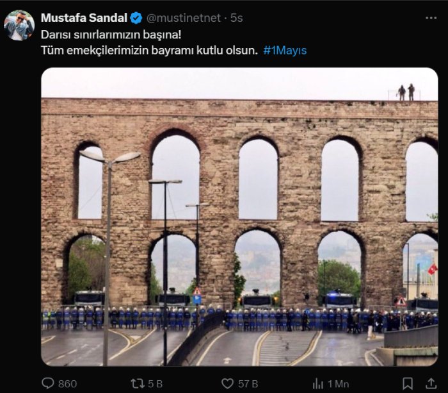Open Mustafa Sandal's profile picture
This screenshot has height=393, width=448.
pos(19,26)
